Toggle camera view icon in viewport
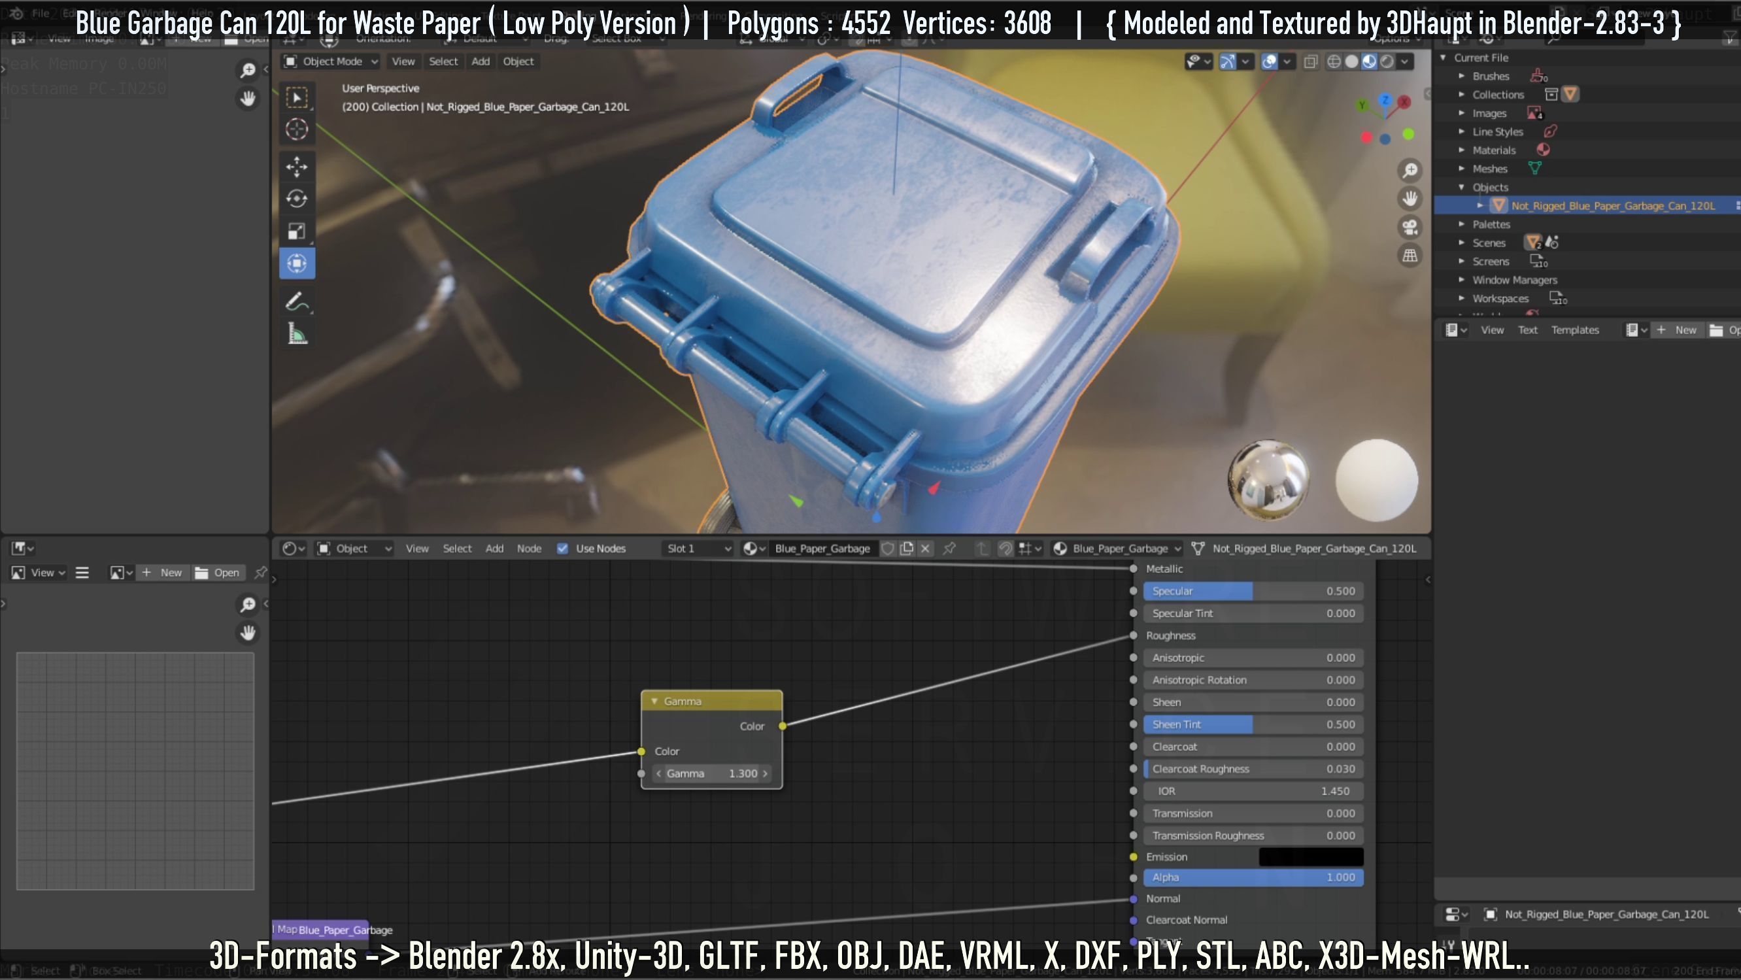This screenshot has width=1741, height=980. click(x=1410, y=227)
